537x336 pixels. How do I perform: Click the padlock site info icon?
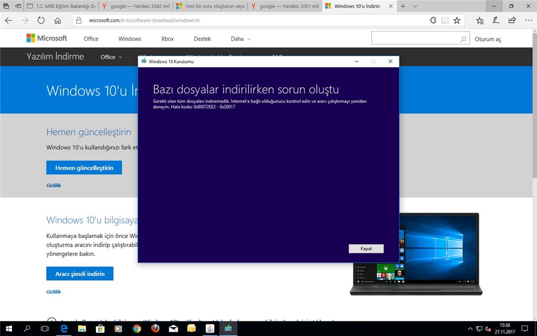(x=79, y=20)
